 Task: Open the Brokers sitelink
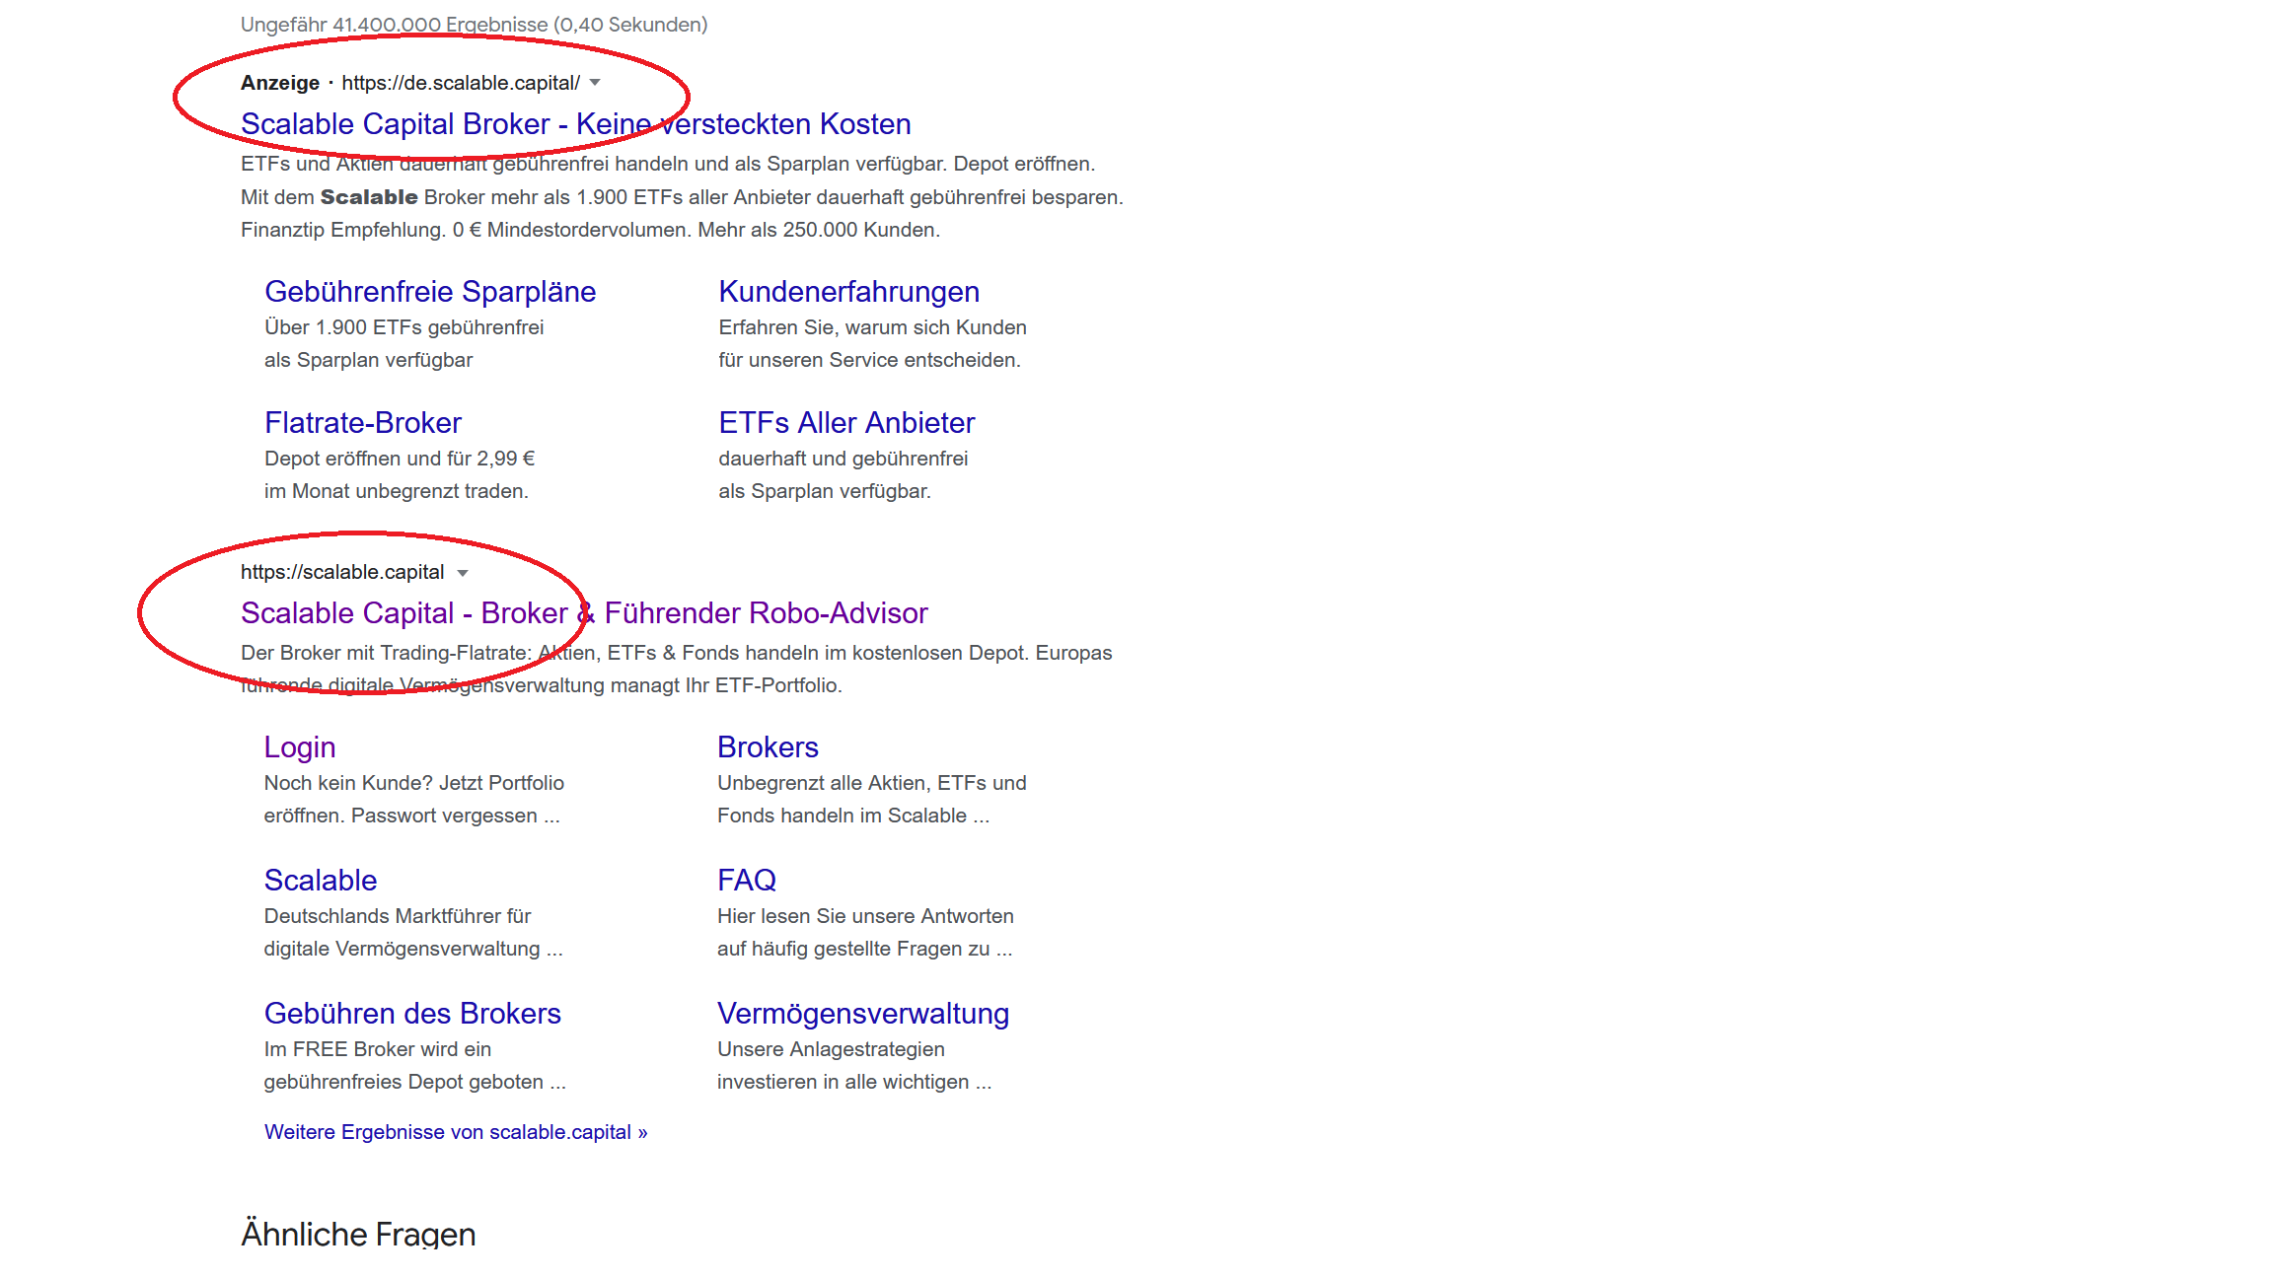tap(768, 747)
